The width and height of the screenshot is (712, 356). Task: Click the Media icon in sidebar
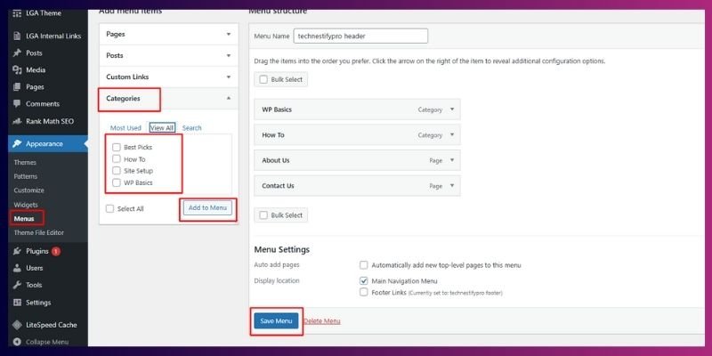pyautogui.click(x=17, y=70)
